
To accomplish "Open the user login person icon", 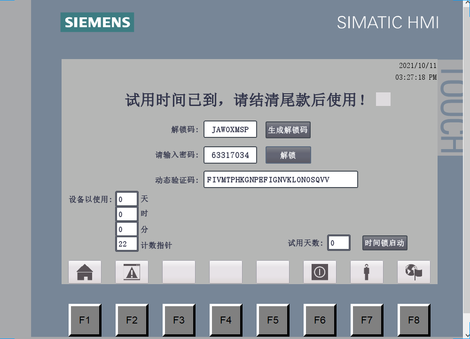I will pos(367,272).
